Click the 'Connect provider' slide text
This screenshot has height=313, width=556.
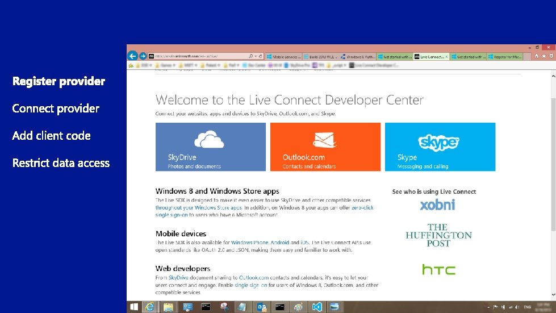[x=56, y=108]
